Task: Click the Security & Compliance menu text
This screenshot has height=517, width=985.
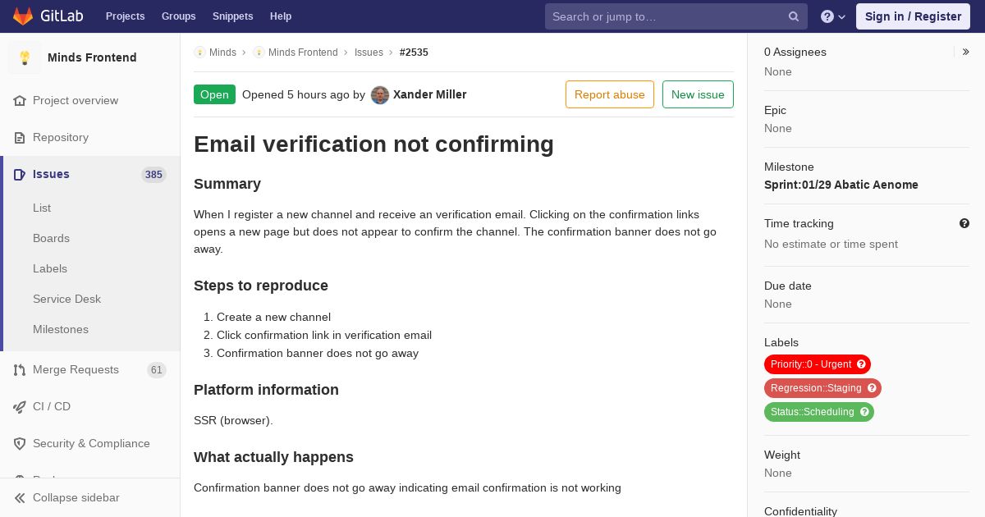Action: point(91,444)
